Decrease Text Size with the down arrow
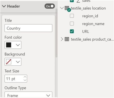114x98 pixels. (x=25, y=80)
